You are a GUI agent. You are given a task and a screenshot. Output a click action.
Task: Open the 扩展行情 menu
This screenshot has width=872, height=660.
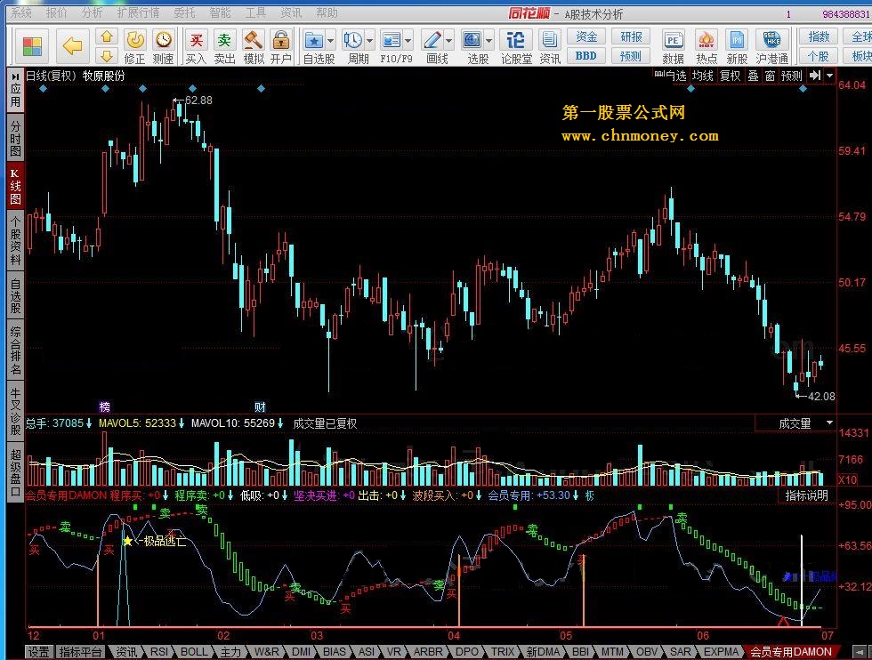pyautogui.click(x=138, y=12)
